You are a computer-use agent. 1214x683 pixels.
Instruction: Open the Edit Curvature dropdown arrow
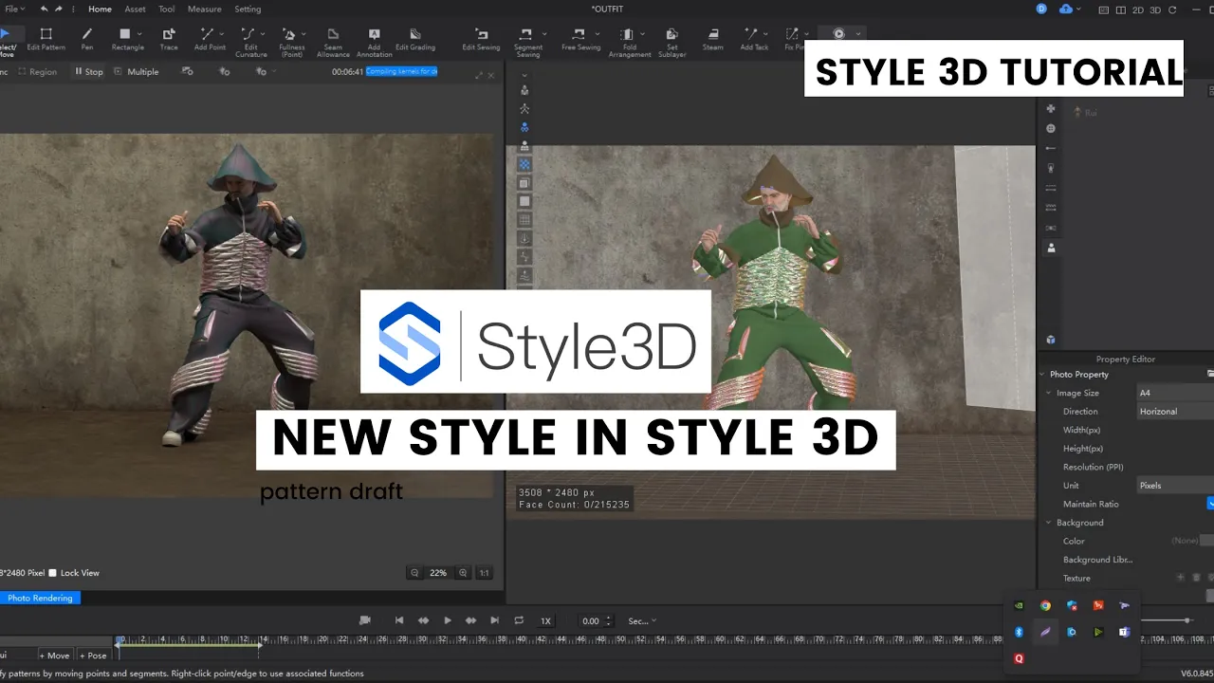[x=264, y=34]
